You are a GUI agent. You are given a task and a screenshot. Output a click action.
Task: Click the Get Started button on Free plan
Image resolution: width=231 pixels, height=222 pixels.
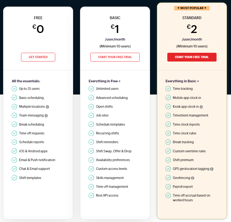click(38, 57)
